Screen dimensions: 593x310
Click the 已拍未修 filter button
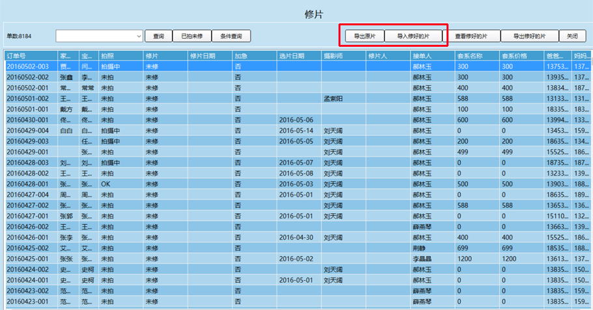coord(192,36)
